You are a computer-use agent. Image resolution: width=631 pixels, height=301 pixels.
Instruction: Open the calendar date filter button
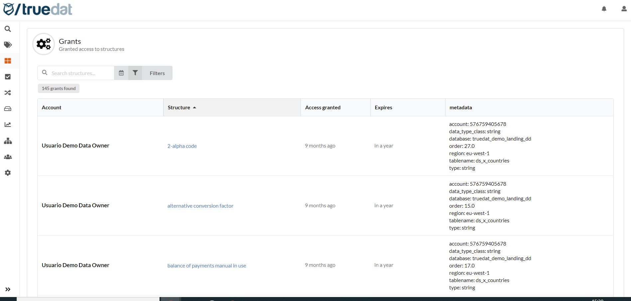click(121, 73)
